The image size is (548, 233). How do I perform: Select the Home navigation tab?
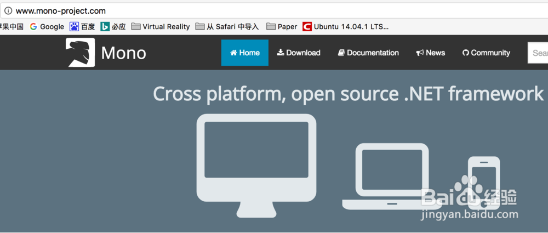point(244,53)
